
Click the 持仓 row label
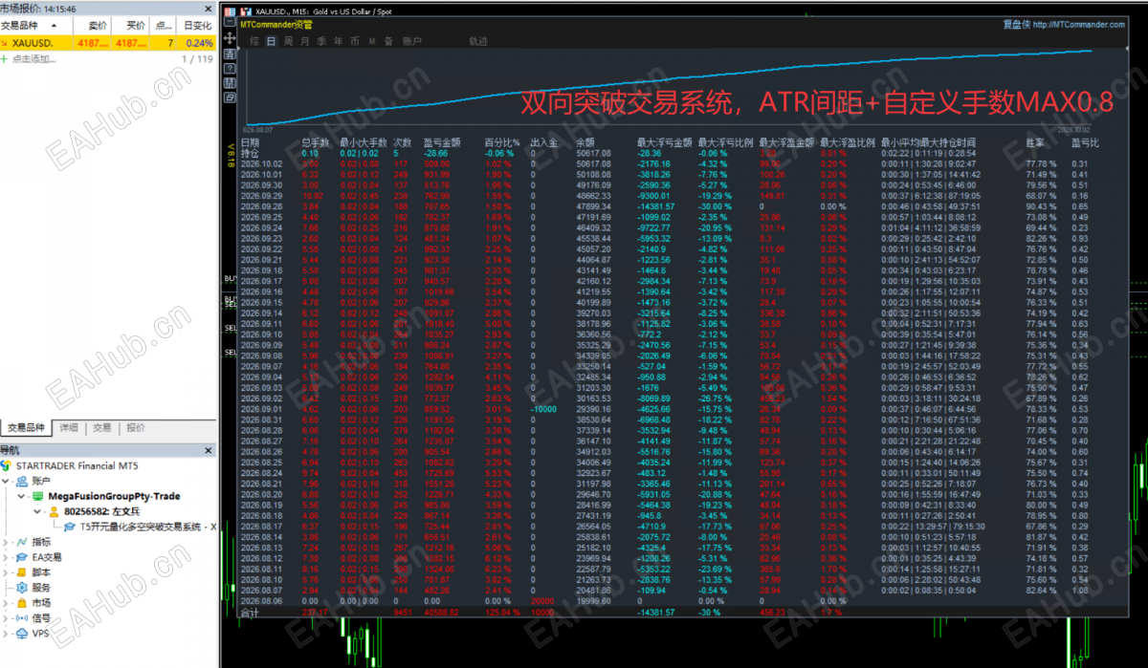pyautogui.click(x=250, y=153)
